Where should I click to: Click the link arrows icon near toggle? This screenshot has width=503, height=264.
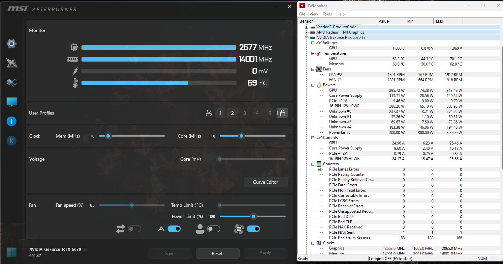[x=121, y=229]
